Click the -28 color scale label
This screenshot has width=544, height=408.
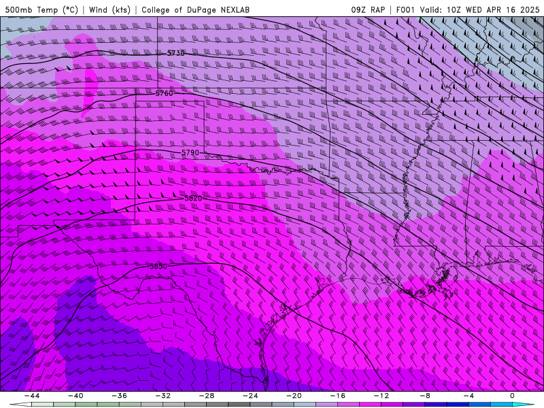coord(207,396)
